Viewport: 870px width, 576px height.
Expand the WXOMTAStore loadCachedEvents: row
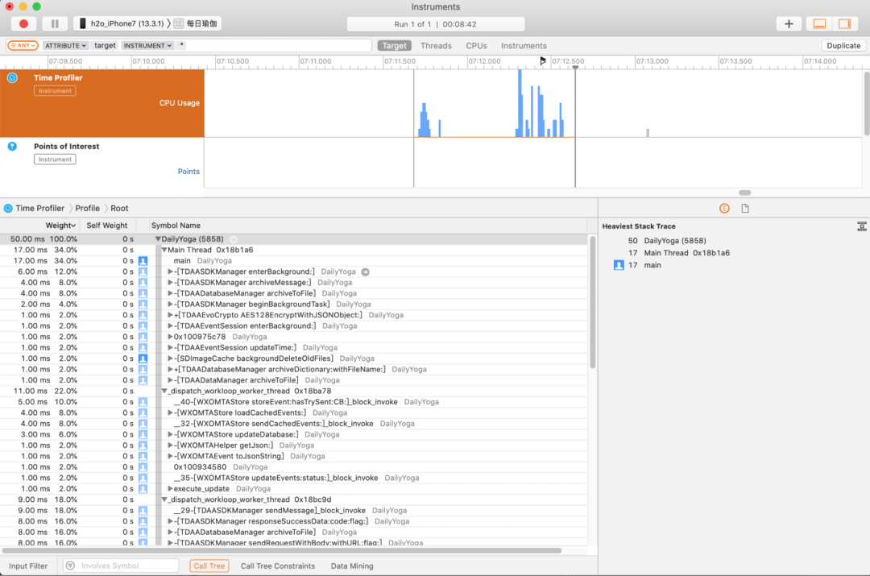pyautogui.click(x=170, y=412)
